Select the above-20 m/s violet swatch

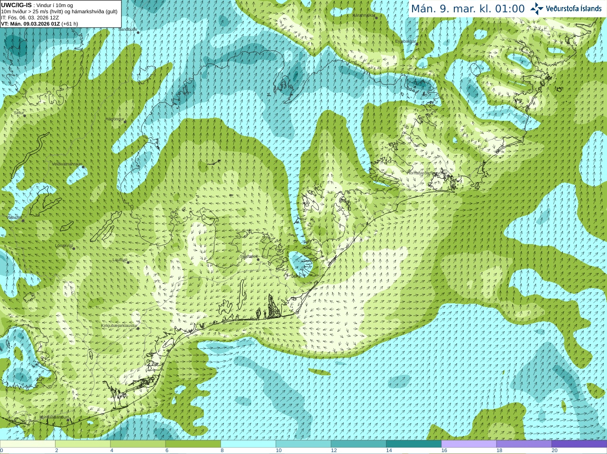[579, 444]
